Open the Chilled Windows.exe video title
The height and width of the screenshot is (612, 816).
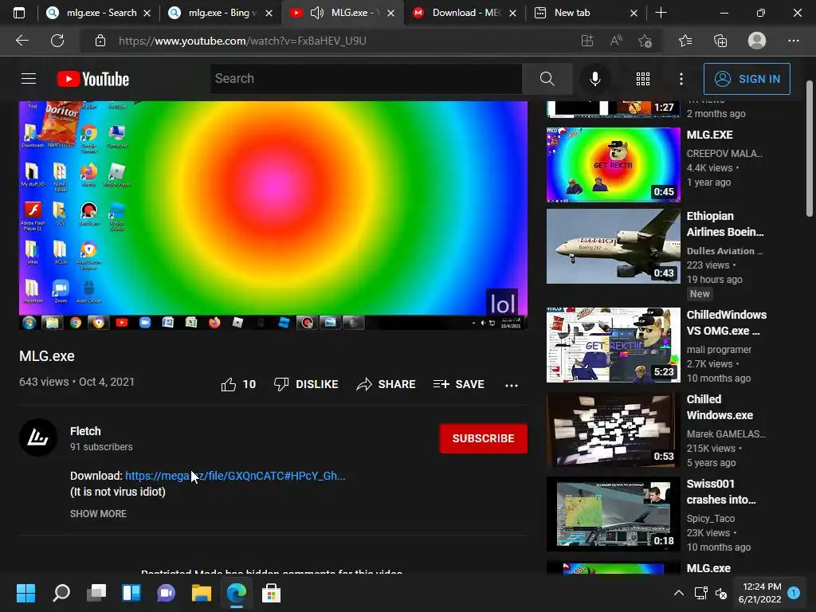[720, 407]
